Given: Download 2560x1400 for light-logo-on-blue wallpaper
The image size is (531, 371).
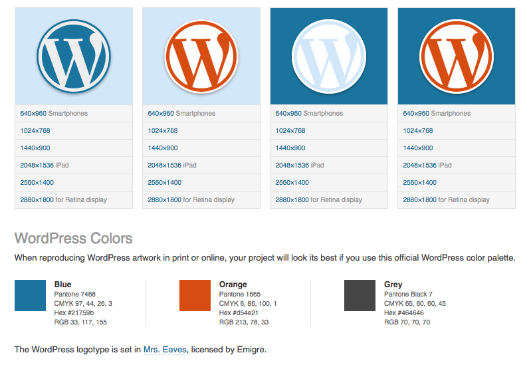Looking at the screenshot, I should click(x=292, y=183).
